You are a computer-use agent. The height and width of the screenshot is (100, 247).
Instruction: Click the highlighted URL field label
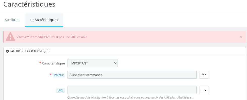(x=60, y=90)
